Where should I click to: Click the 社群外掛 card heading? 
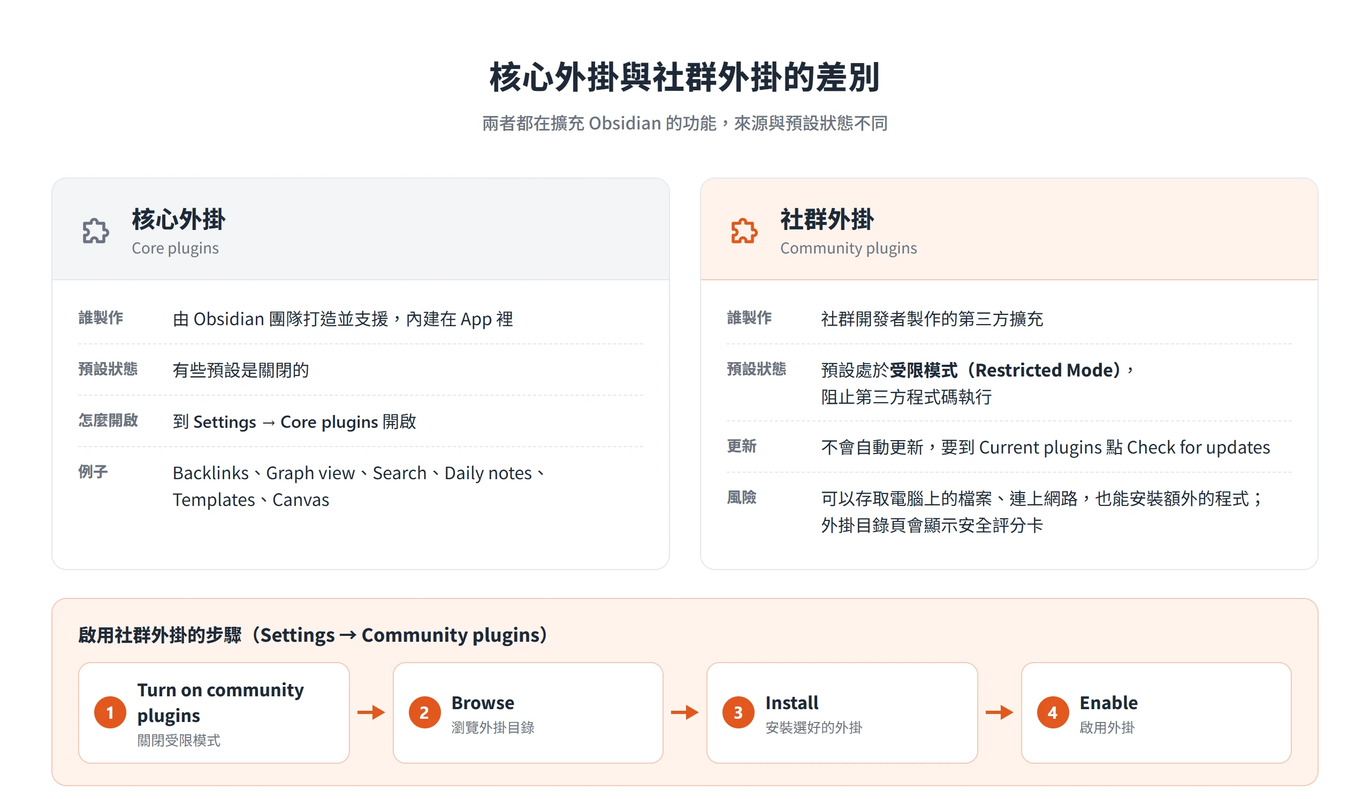coord(827,219)
